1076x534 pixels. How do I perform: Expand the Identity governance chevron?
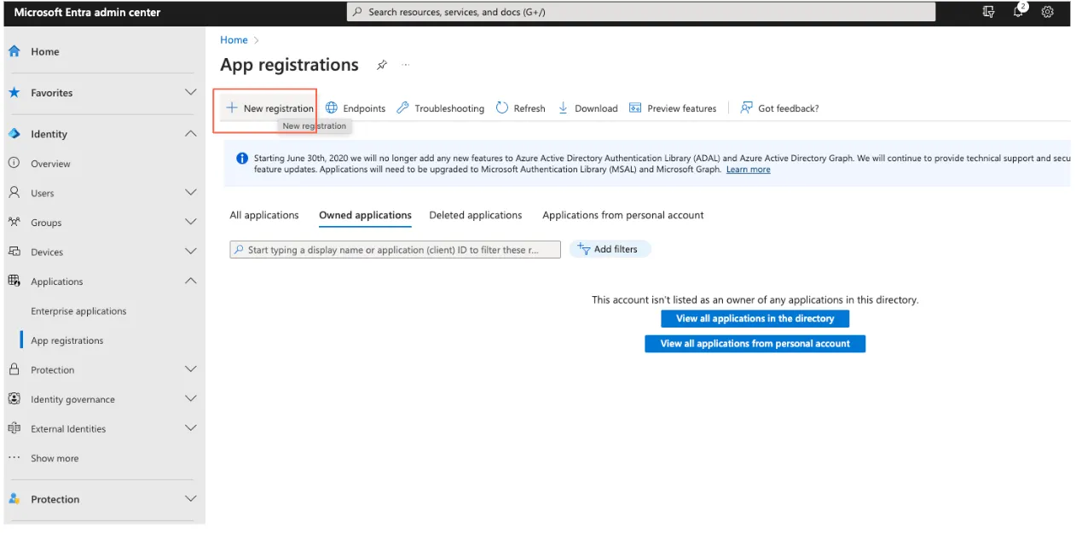pyautogui.click(x=191, y=398)
